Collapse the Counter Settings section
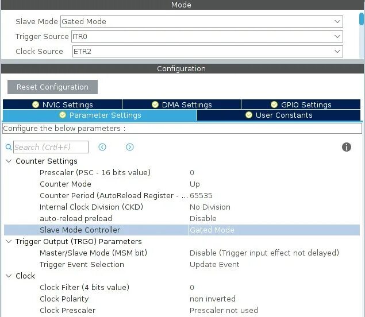 pos(9,161)
